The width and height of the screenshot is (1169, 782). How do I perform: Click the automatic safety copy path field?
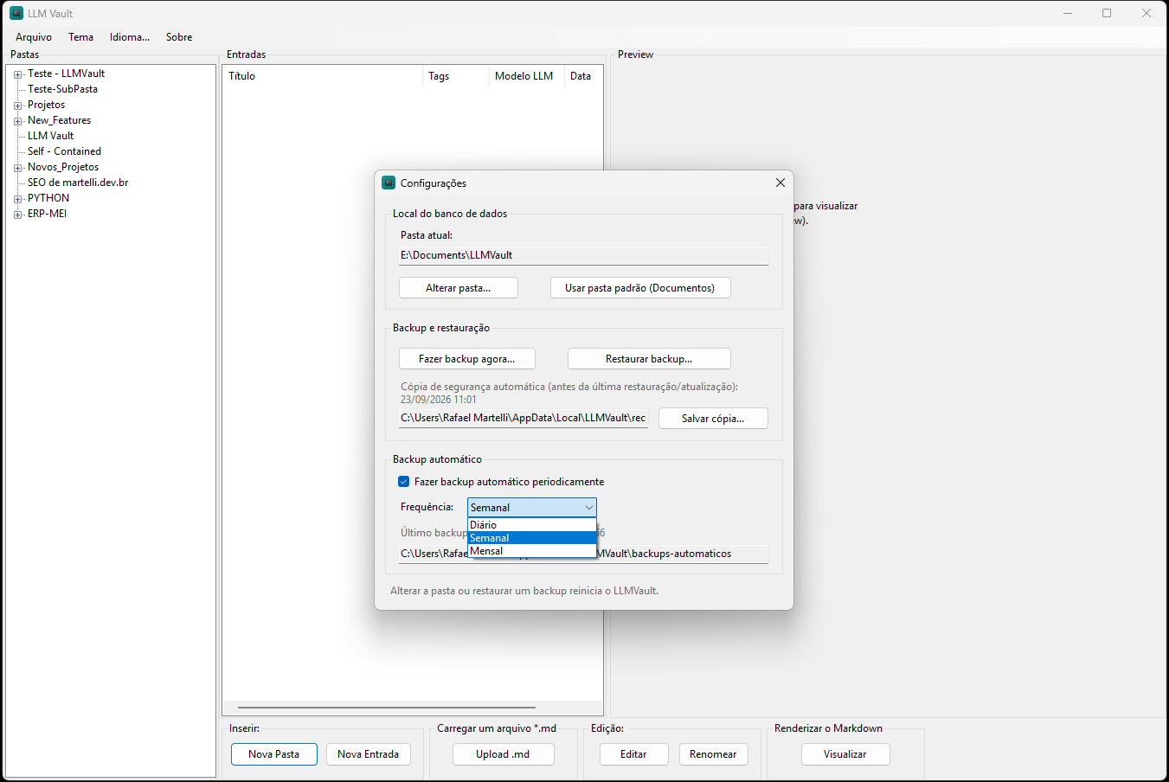pyautogui.click(x=523, y=418)
